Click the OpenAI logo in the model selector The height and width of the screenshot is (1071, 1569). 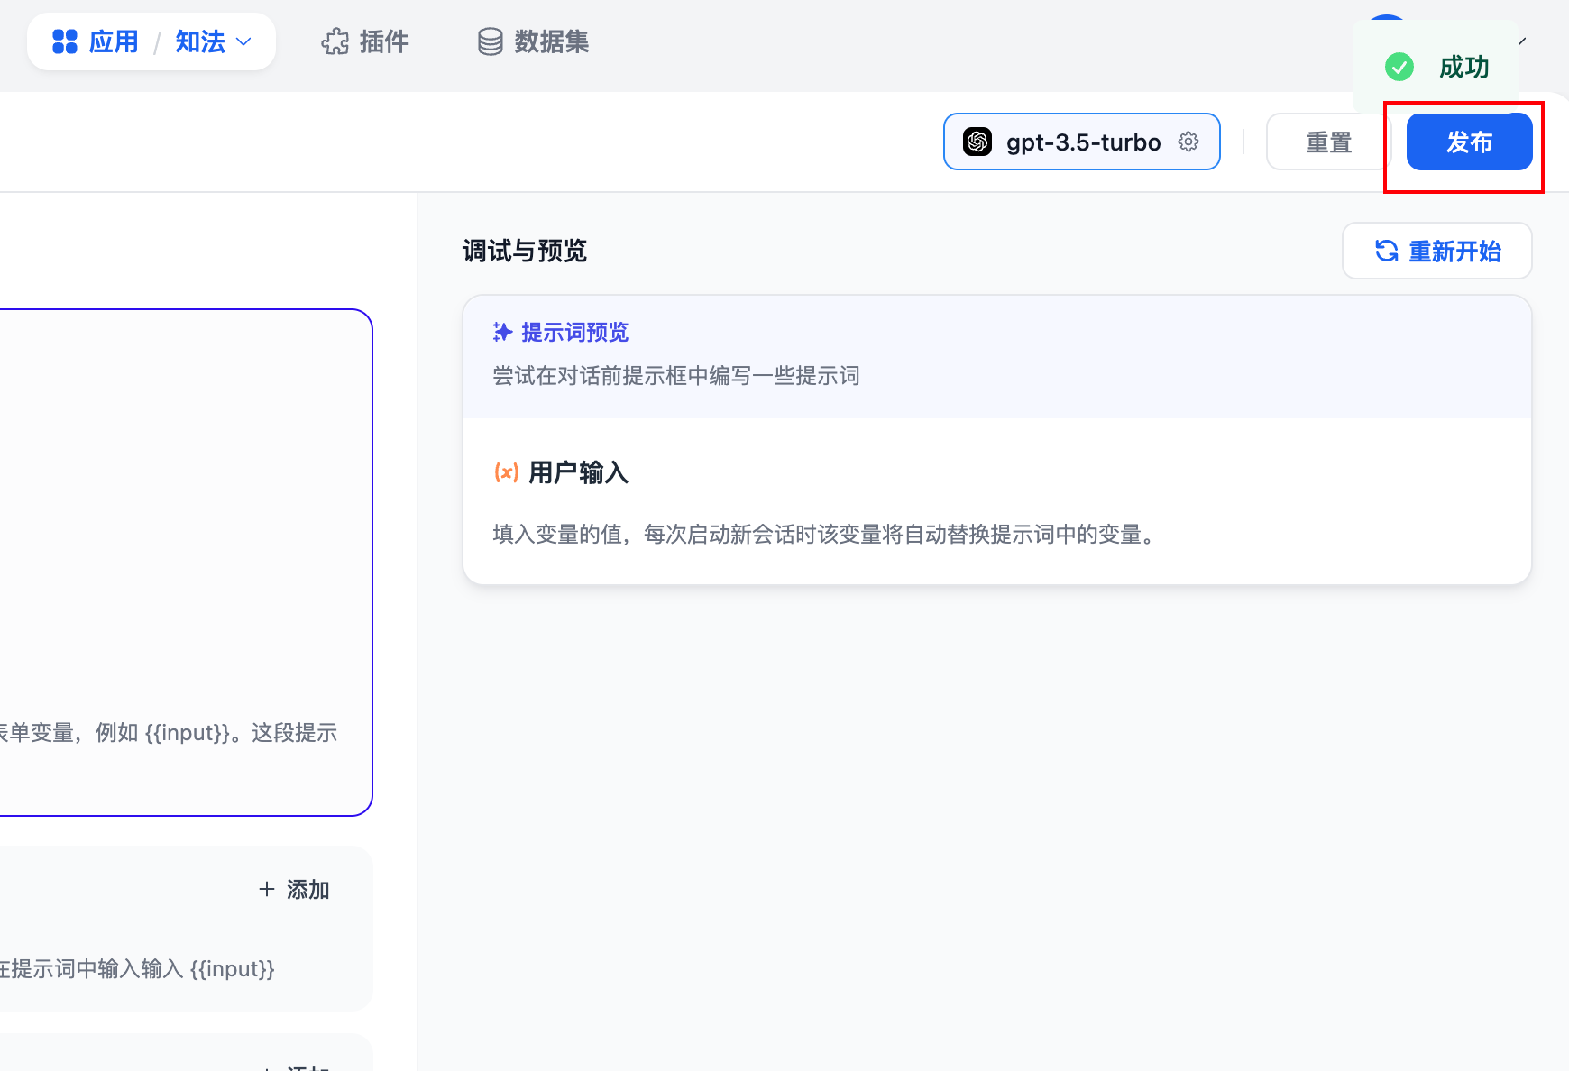pos(977,142)
